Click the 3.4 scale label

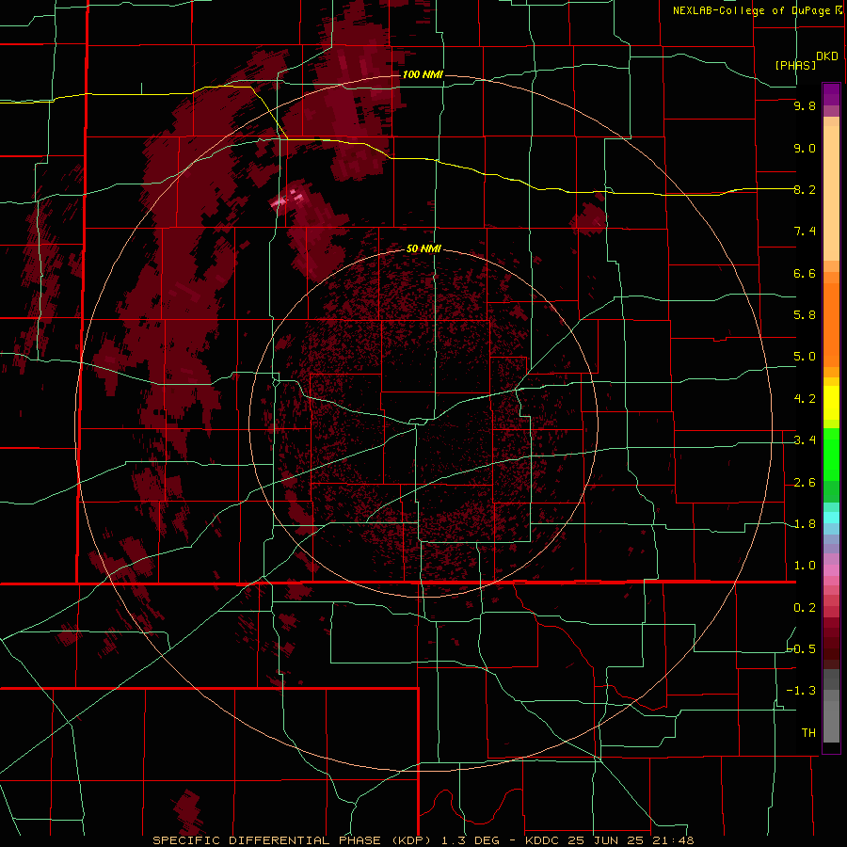coord(805,440)
